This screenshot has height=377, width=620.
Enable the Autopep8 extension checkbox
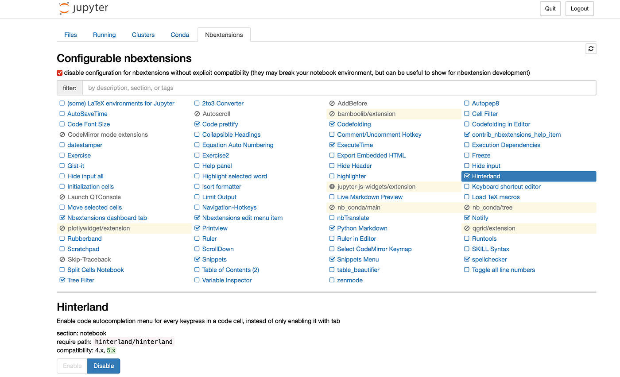click(467, 104)
